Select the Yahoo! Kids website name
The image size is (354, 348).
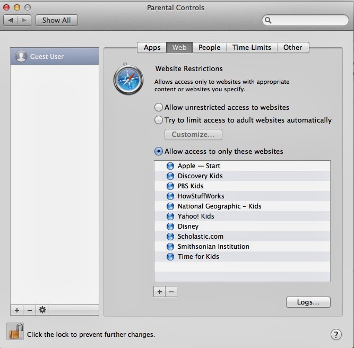pyautogui.click(x=196, y=216)
